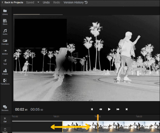Expand the Saved dropdown arrow
Screen dimensions: 160x133
(x=38, y=2)
